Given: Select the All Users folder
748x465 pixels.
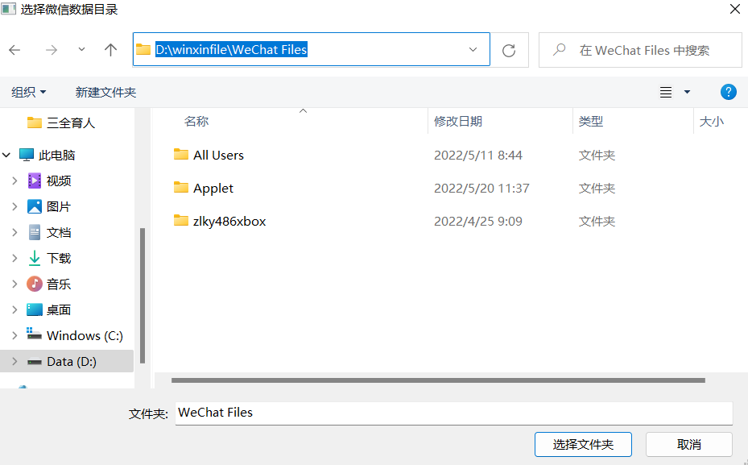Looking at the screenshot, I should click(x=218, y=155).
